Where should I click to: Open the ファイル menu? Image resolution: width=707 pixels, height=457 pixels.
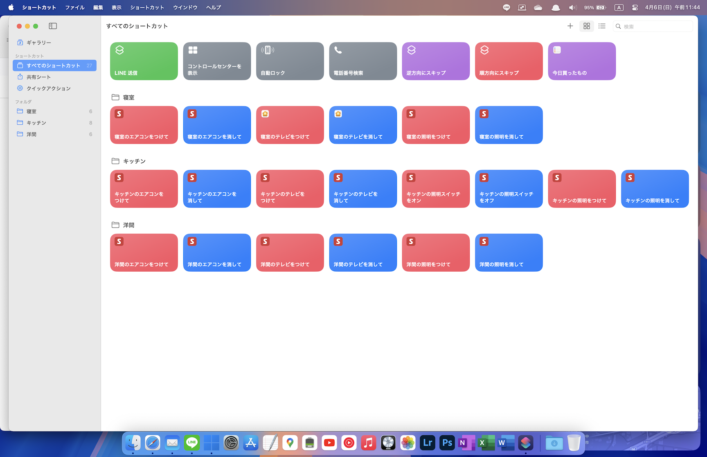point(74,7)
